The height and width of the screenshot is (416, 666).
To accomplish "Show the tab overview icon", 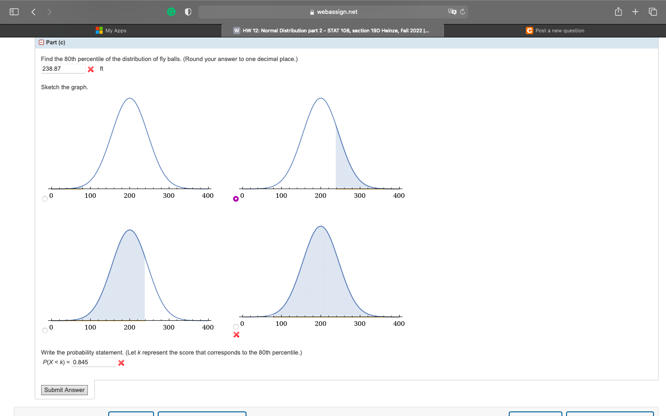I will [x=653, y=12].
